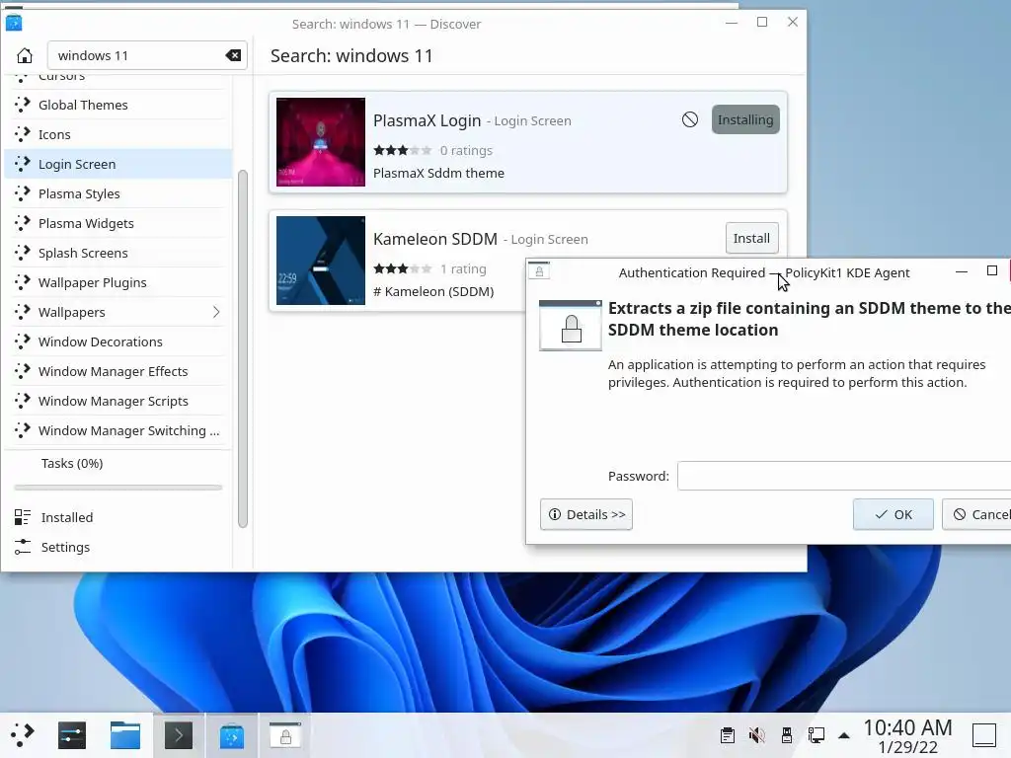Open the Plasma Styles category

(118, 193)
